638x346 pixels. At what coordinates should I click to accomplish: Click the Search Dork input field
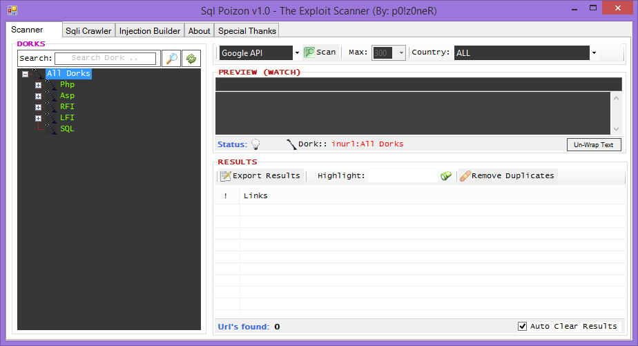[x=106, y=58]
